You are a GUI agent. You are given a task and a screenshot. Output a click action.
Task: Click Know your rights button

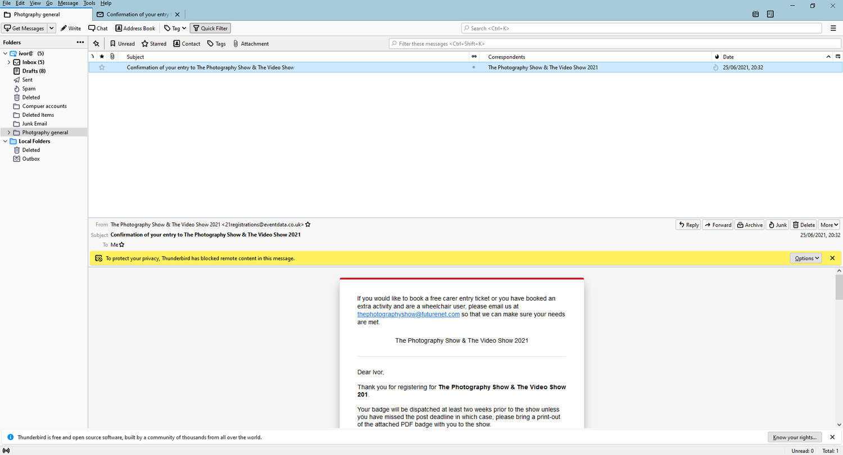[794, 437]
